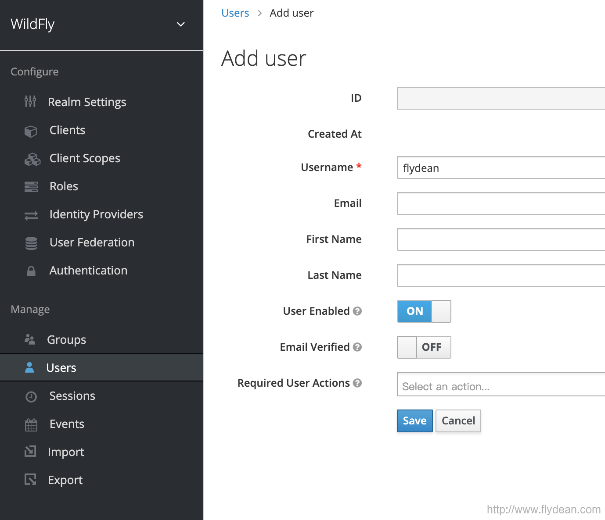The height and width of the screenshot is (520, 605).
Task: Toggle the User Enabled ON switch
Action: click(x=424, y=311)
